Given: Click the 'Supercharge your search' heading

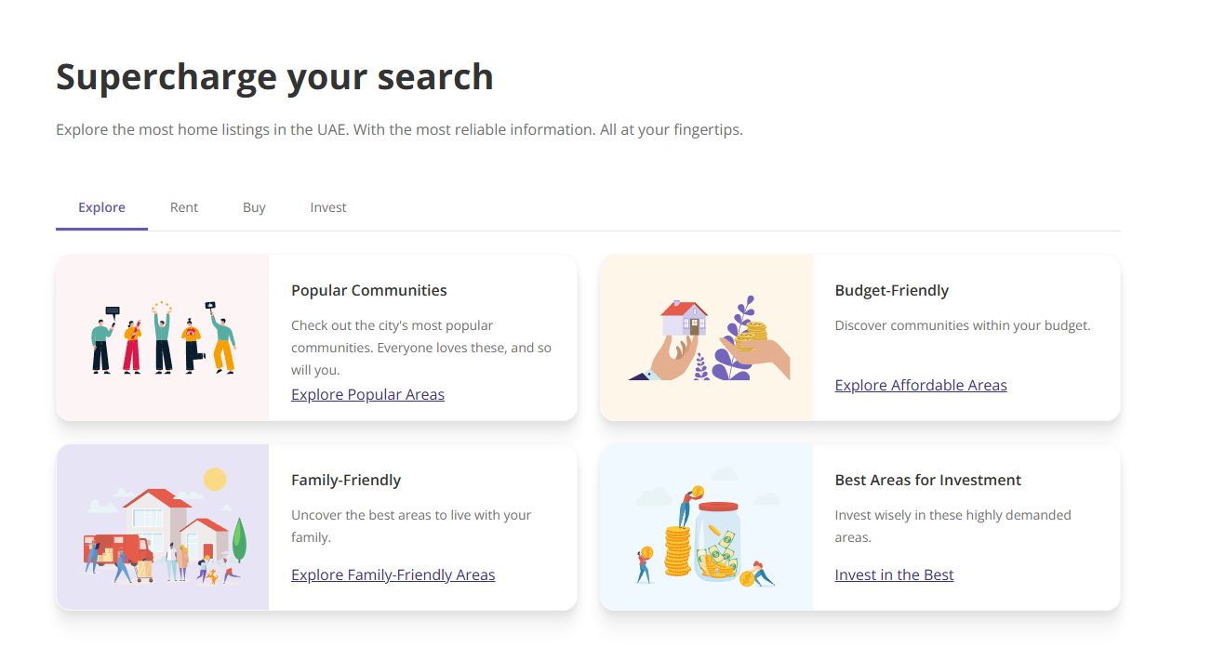Looking at the screenshot, I should click(274, 76).
